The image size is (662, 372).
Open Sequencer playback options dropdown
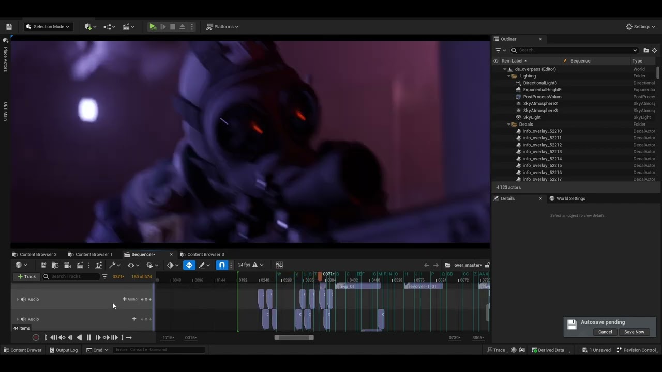tap(152, 266)
